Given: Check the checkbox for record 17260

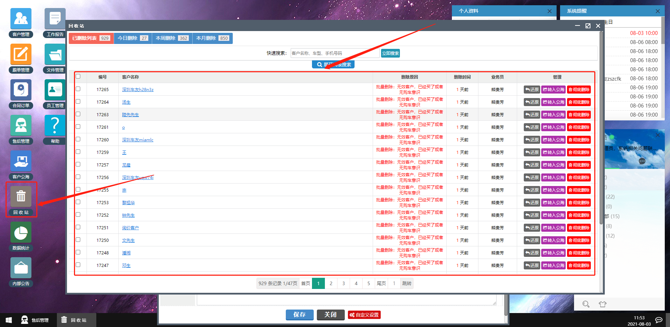Looking at the screenshot, I should click(x=78, y=139).
